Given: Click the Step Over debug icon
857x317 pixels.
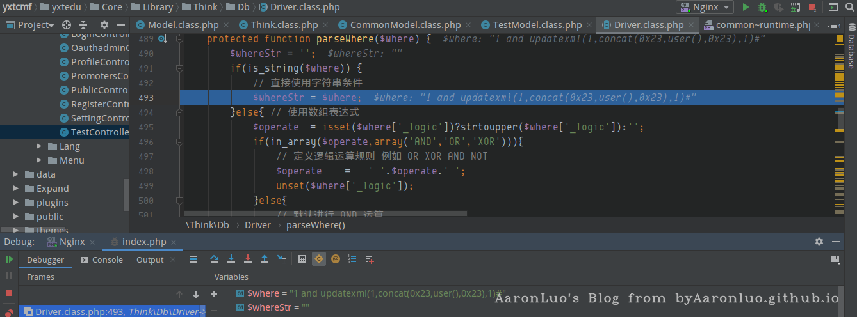Looking at the screenshot, I should click(215, 259).
